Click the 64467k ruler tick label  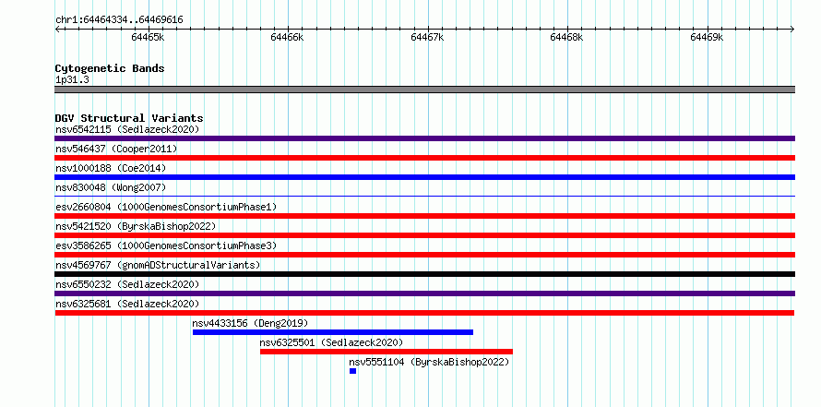pos(427,37)
